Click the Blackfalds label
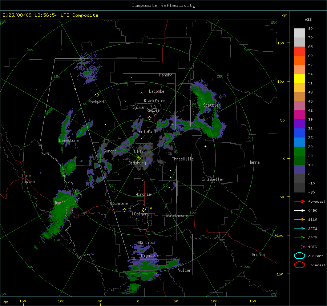 coord(154,101)
